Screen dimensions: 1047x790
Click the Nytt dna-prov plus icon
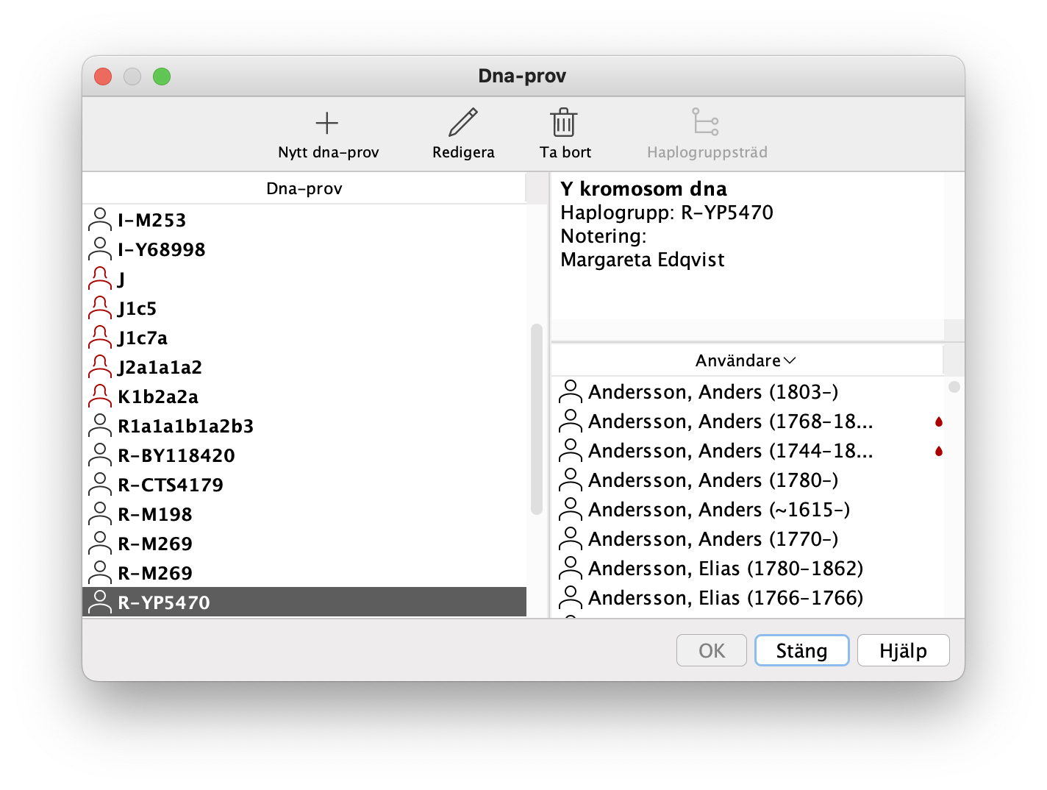pos(327,123)
